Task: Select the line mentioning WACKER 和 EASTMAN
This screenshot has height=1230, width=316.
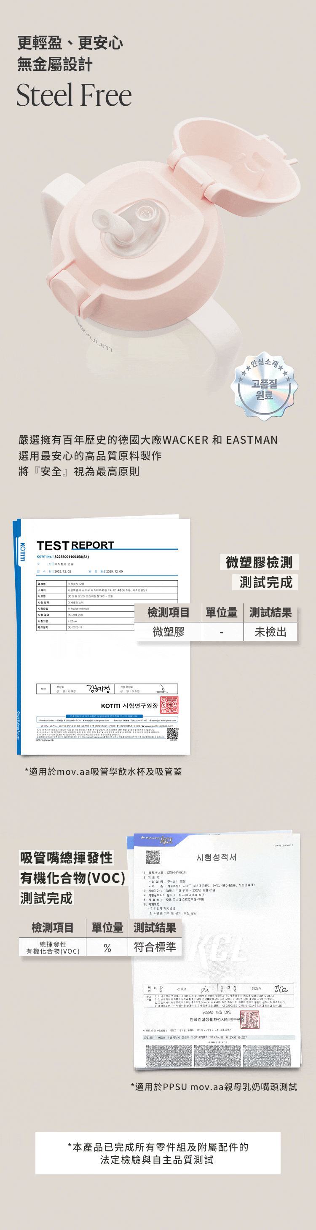Action: (x=148, y=440)
